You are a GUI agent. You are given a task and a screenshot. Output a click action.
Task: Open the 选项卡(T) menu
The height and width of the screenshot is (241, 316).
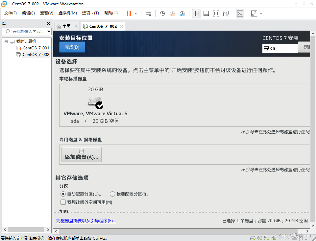tap(90, 13)
